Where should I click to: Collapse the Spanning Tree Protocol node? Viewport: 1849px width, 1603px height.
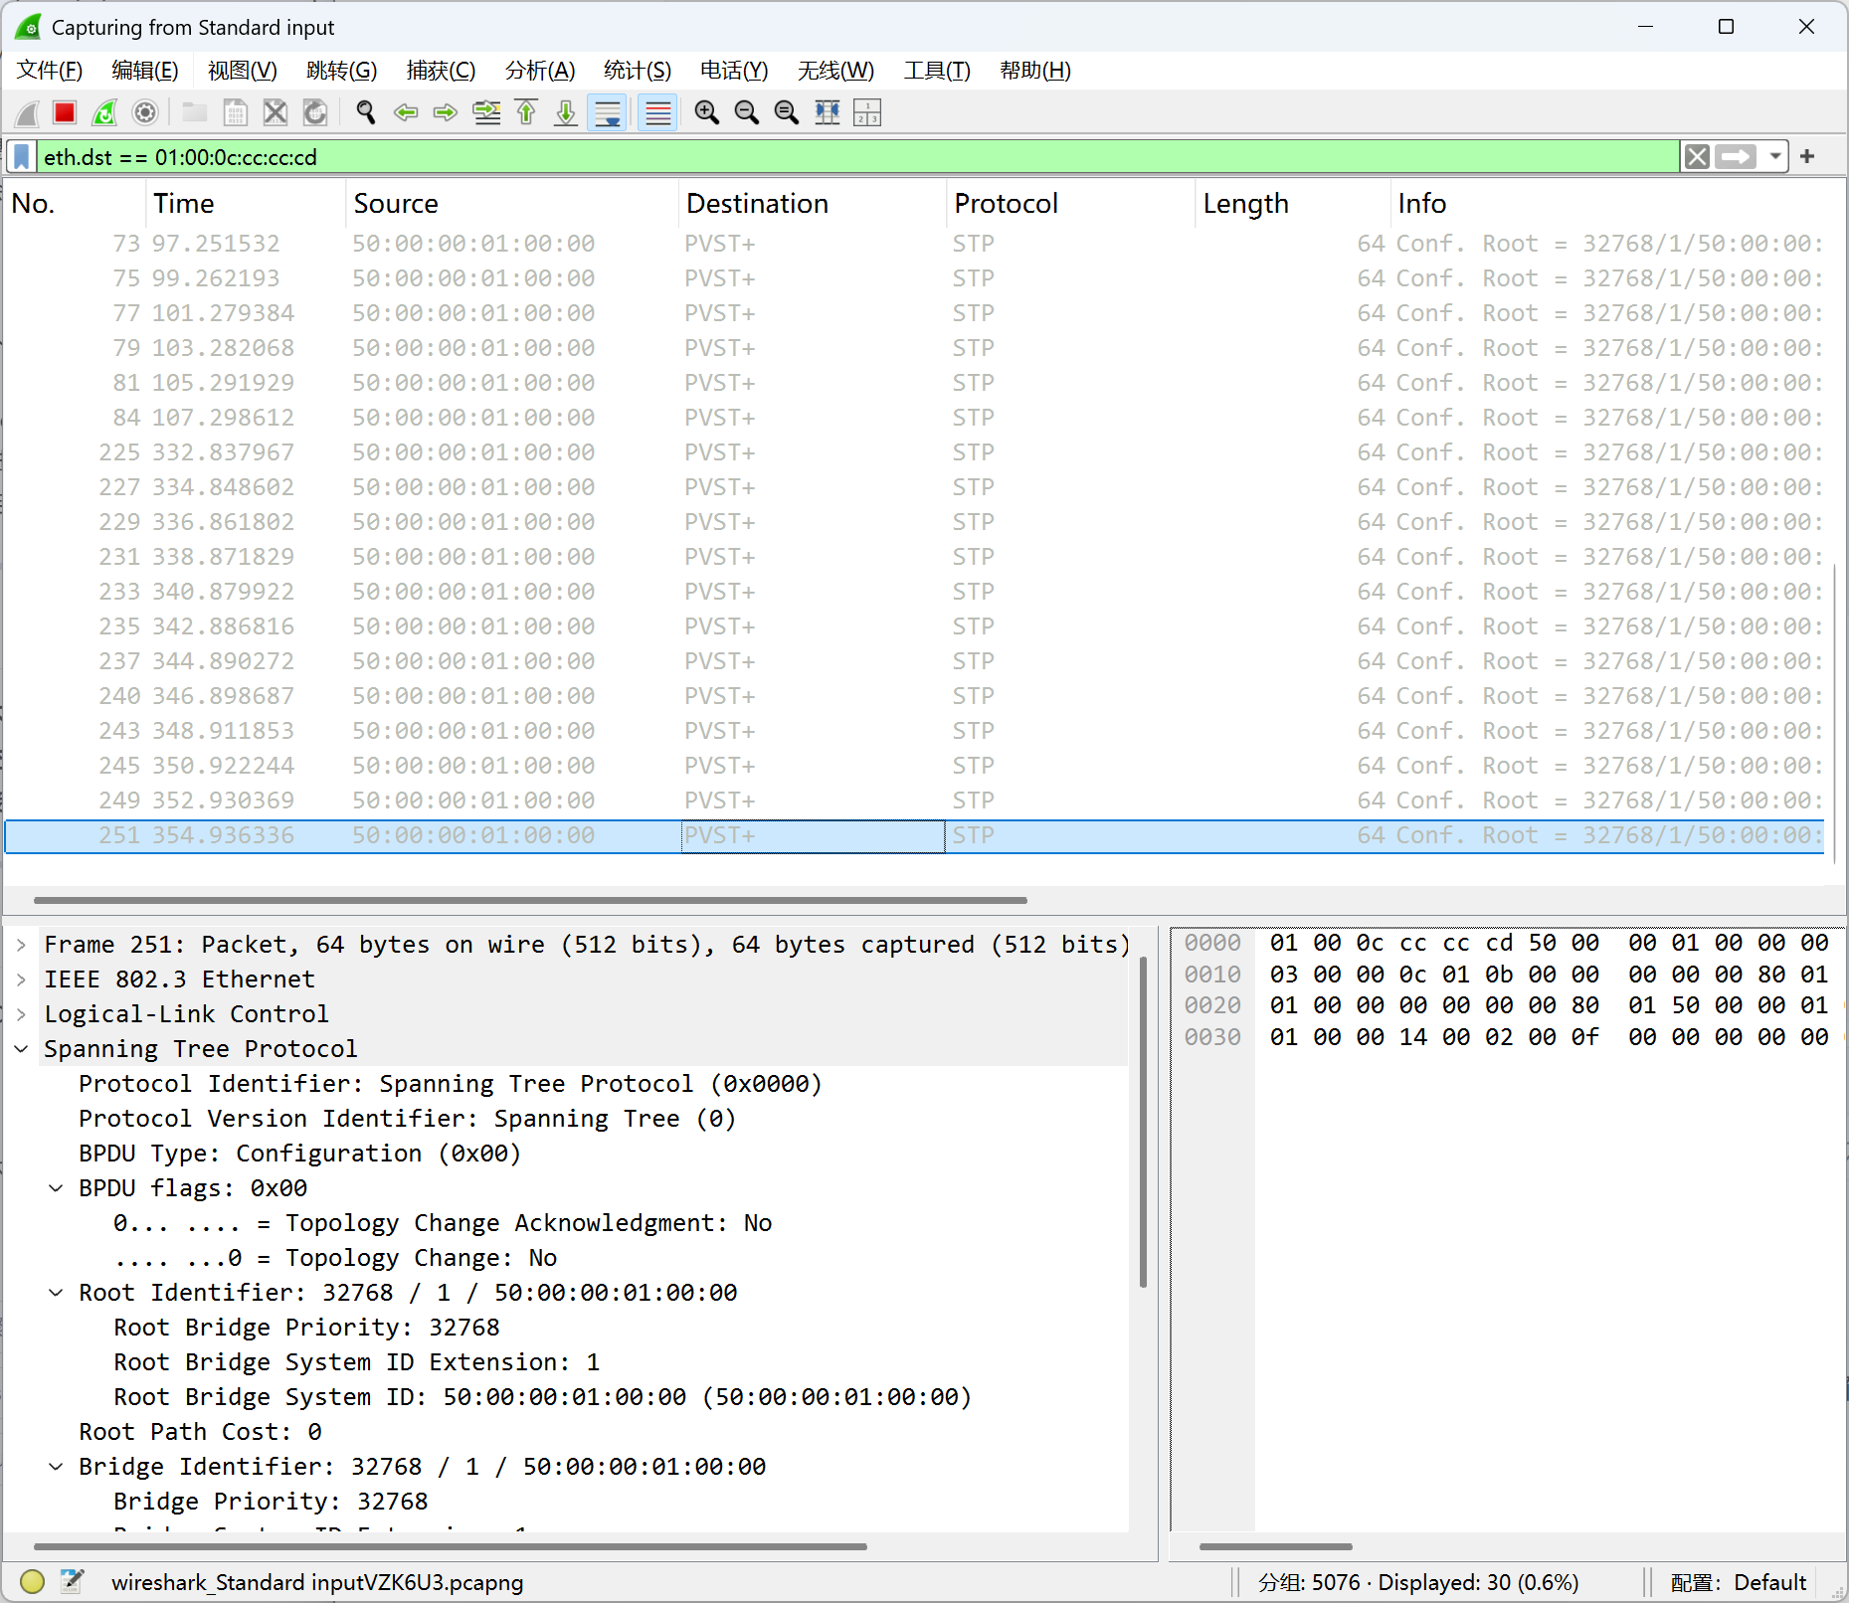[x=21, y=1049]
